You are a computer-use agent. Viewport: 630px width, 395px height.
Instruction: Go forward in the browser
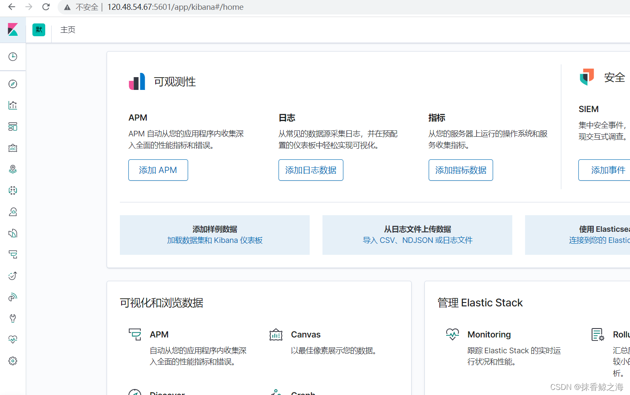pyautogui.click(x=29, y=7)
